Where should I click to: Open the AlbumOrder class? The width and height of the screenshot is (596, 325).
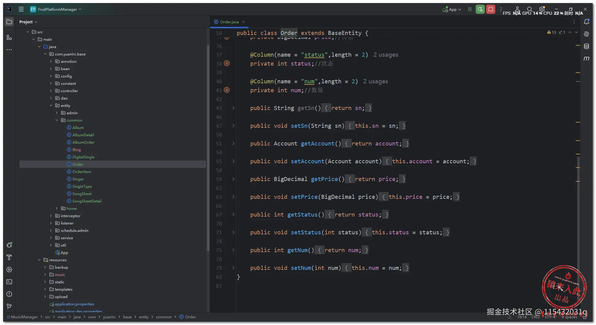point(83,142)
